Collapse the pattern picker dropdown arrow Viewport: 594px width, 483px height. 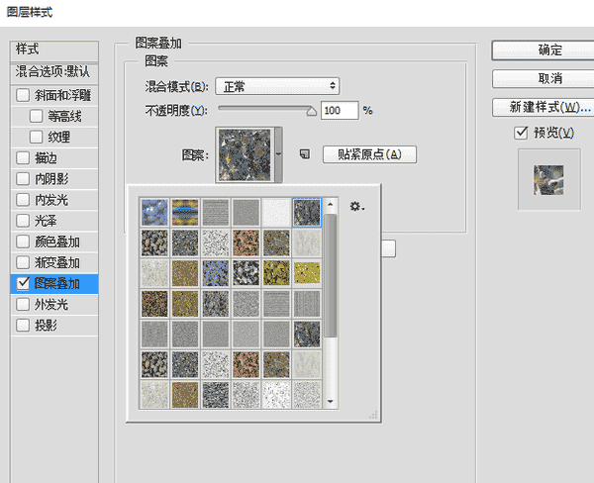[280, 154]
